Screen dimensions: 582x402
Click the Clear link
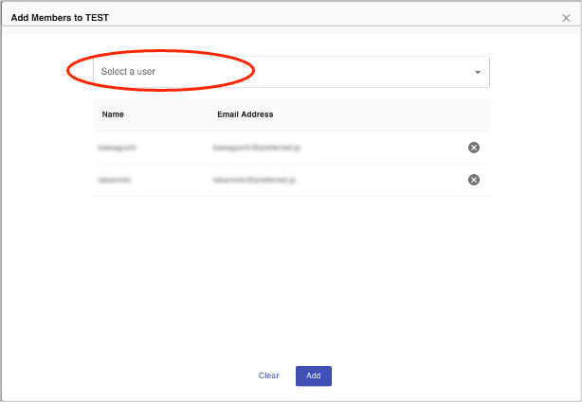pos(269,376)
